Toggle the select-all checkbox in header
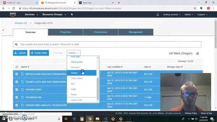Screen dimensions: 217x122 (17, 67)
